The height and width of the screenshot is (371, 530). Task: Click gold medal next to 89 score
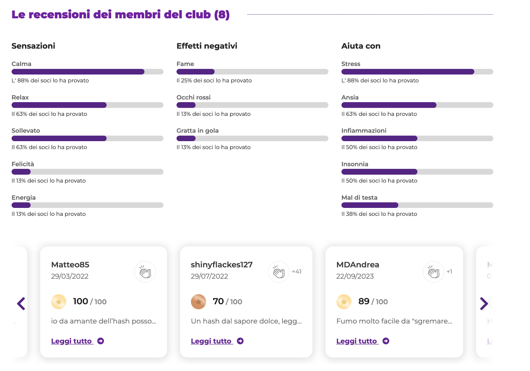pyautogui.click(x=344, y=301)
